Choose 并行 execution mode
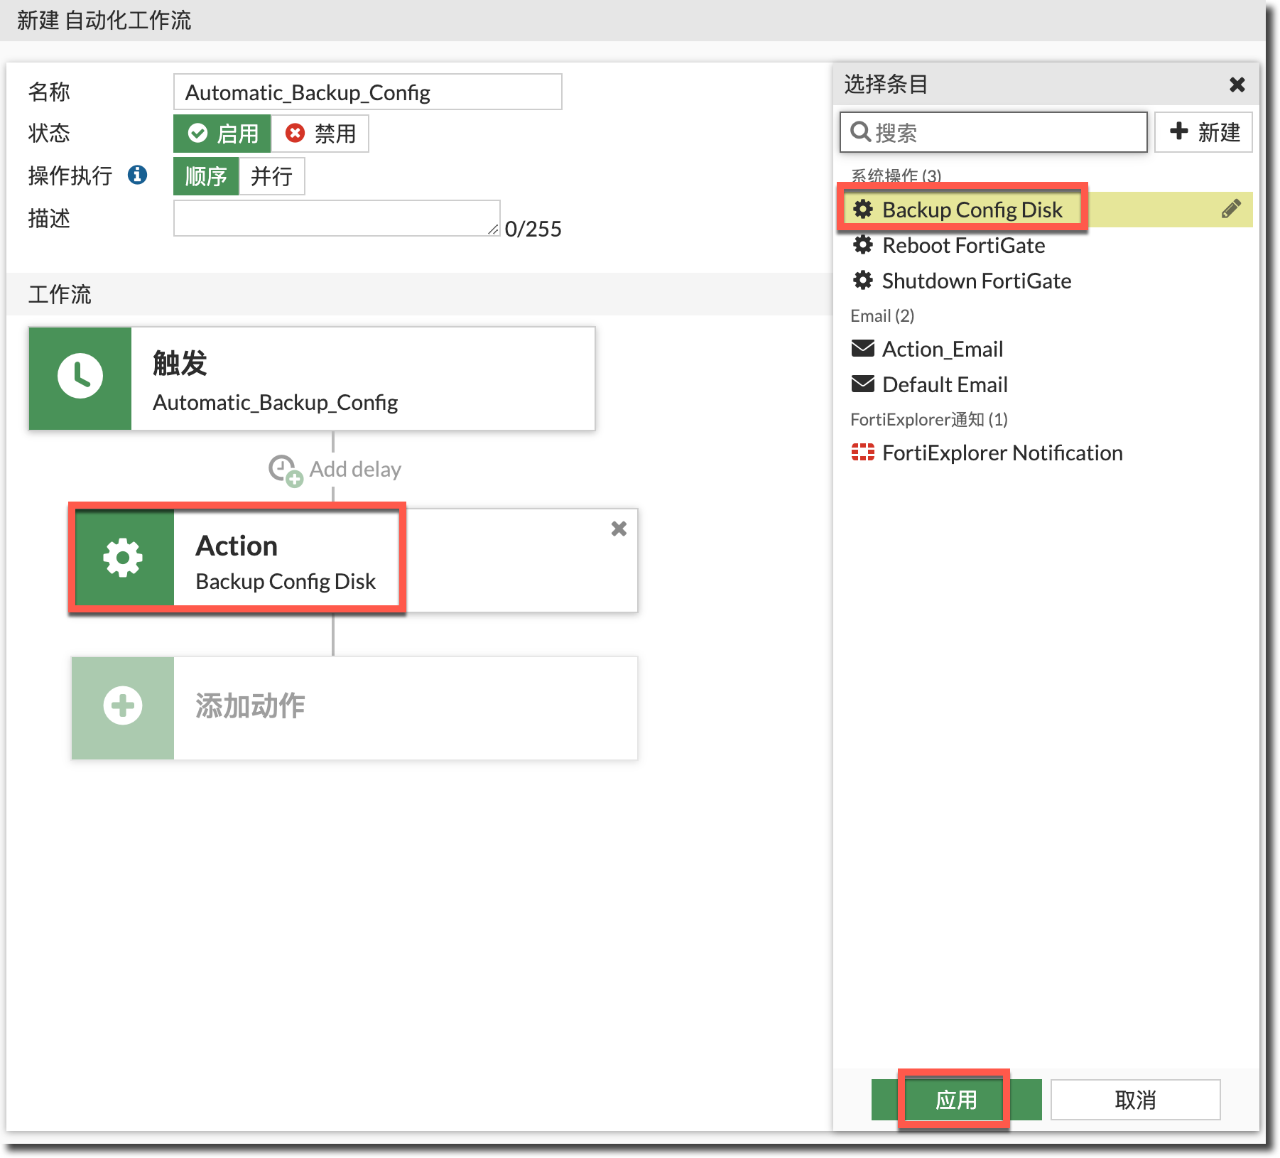 (x=271, y=176)
